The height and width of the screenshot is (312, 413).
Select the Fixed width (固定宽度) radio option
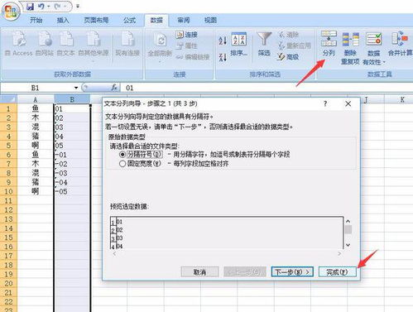[122, 164]
